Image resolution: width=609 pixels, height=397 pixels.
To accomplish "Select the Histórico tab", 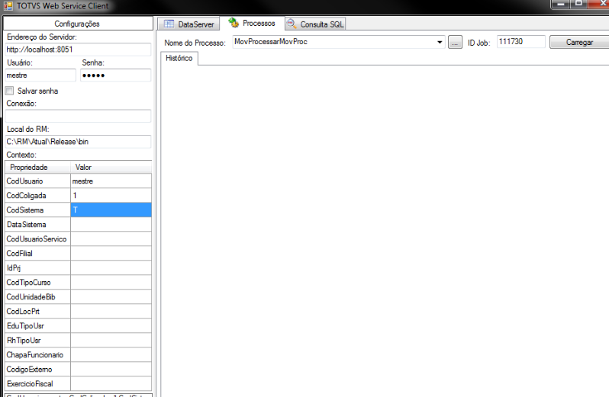I will tap(179, 58).
